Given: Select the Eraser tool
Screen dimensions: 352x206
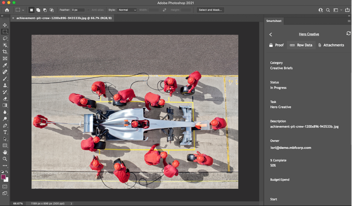Looking at the screenshot, I should coord(5,99).
